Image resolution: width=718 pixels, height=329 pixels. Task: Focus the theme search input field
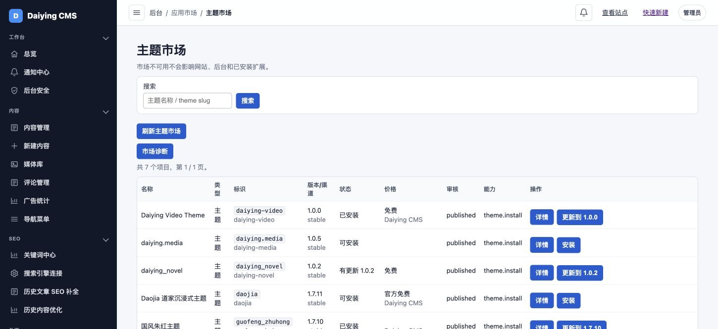coord(188,100)
